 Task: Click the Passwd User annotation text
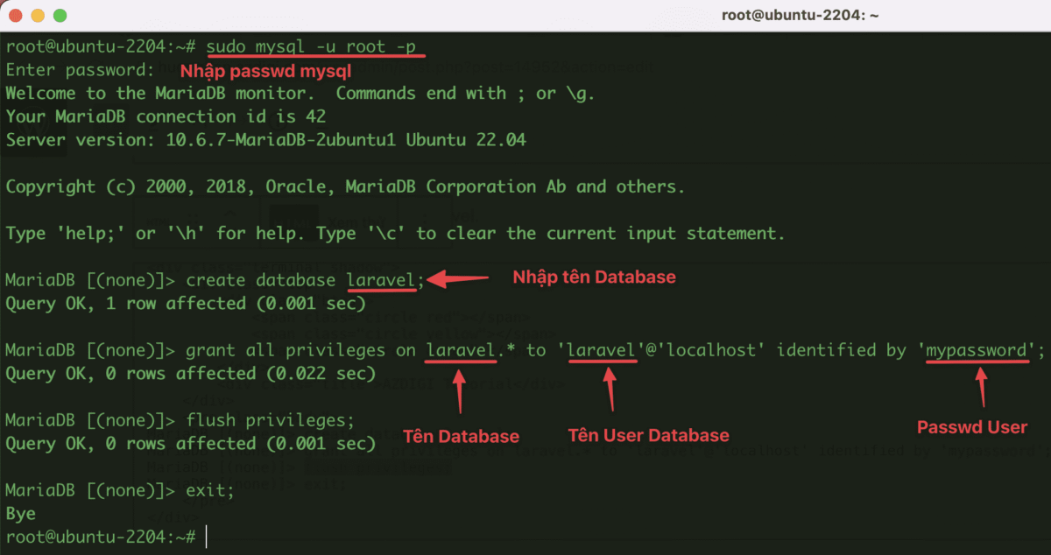point(972,427)
